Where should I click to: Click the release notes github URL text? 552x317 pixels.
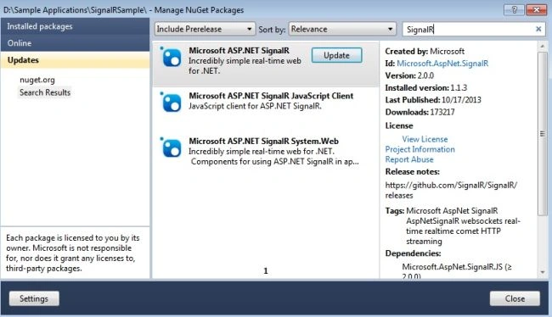coord(451,190)
